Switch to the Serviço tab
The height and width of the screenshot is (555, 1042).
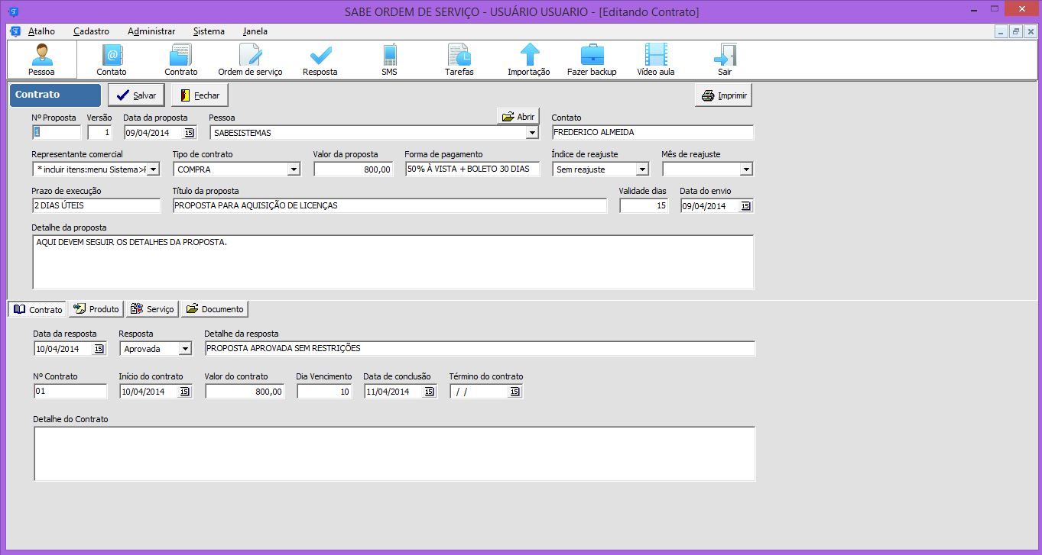153,309
